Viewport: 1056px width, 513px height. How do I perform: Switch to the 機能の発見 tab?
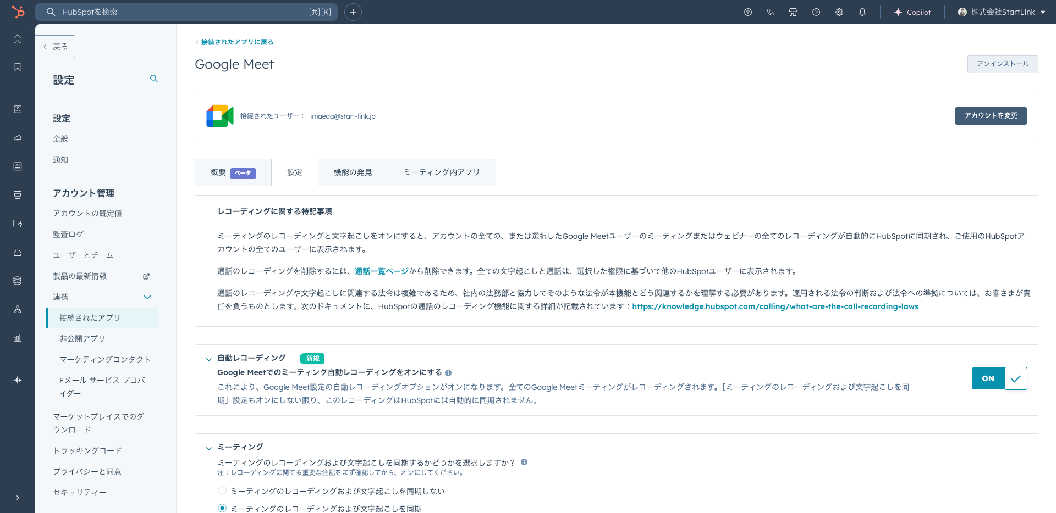pyautogui.click(x=353, y=172)
